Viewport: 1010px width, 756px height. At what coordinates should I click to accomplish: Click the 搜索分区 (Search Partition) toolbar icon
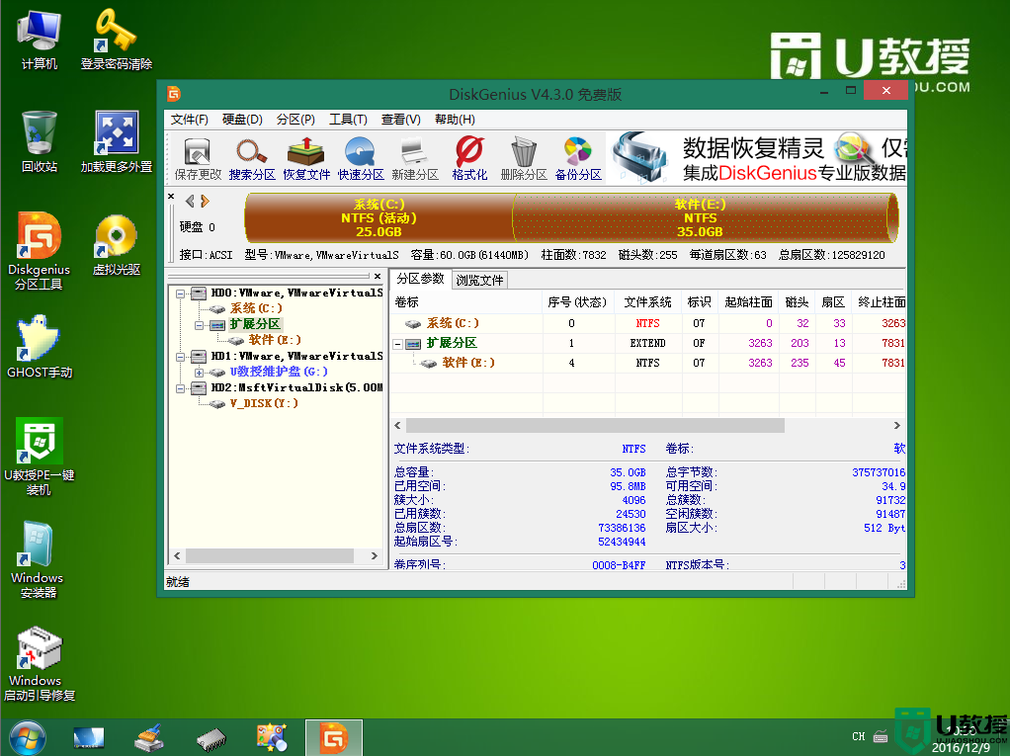click(252, 159)
